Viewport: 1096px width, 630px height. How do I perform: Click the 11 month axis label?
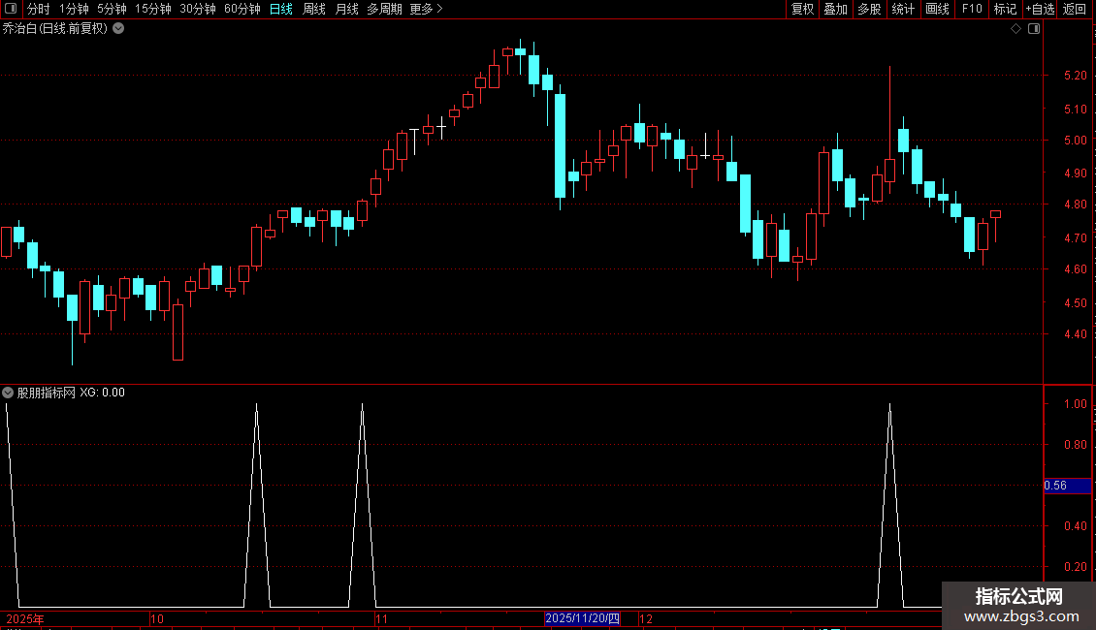click(381, 618)
